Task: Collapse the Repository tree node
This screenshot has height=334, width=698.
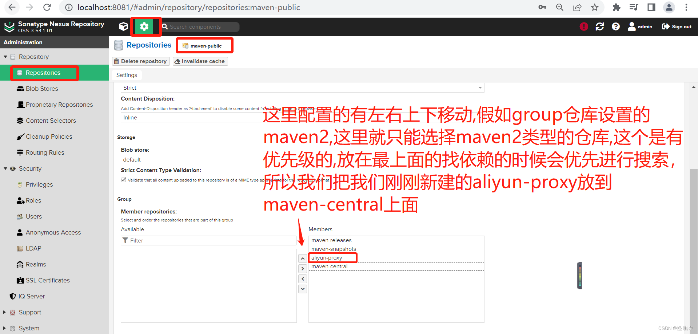Action: click(5, 57)
